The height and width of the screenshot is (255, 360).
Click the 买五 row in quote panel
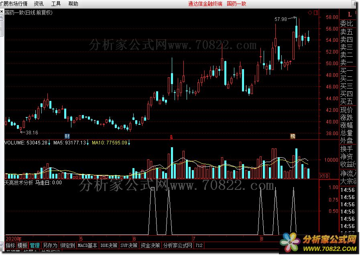click(346, 101)
